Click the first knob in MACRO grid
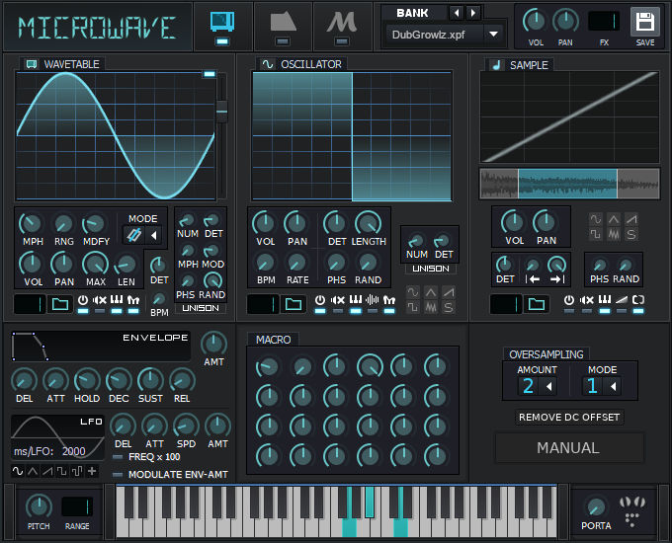Viewport: 672px width, 543px height. coord(268,367)
